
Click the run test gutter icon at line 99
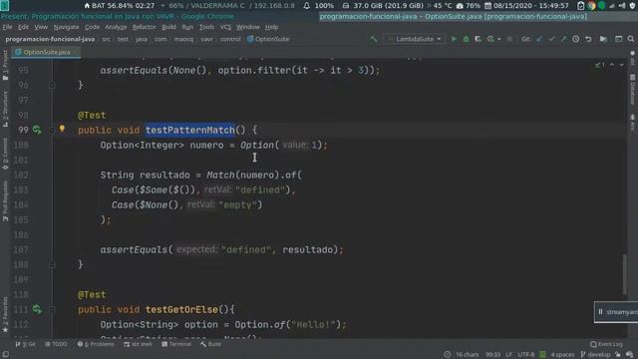(37, 130)
